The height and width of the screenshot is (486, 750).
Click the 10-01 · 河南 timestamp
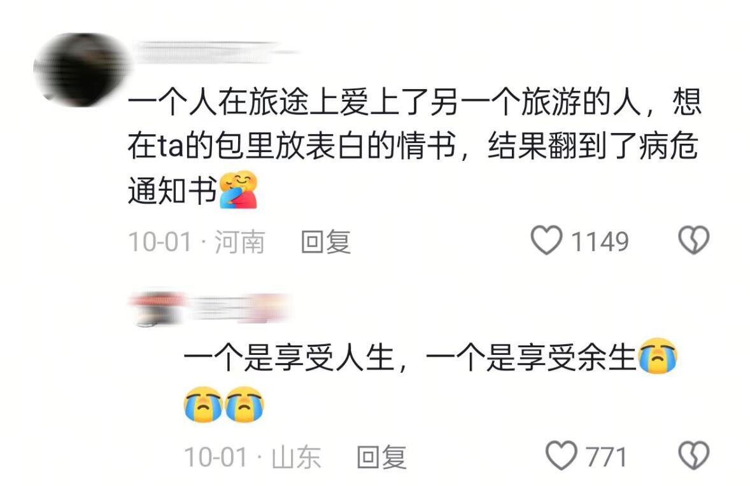(197, 241)
